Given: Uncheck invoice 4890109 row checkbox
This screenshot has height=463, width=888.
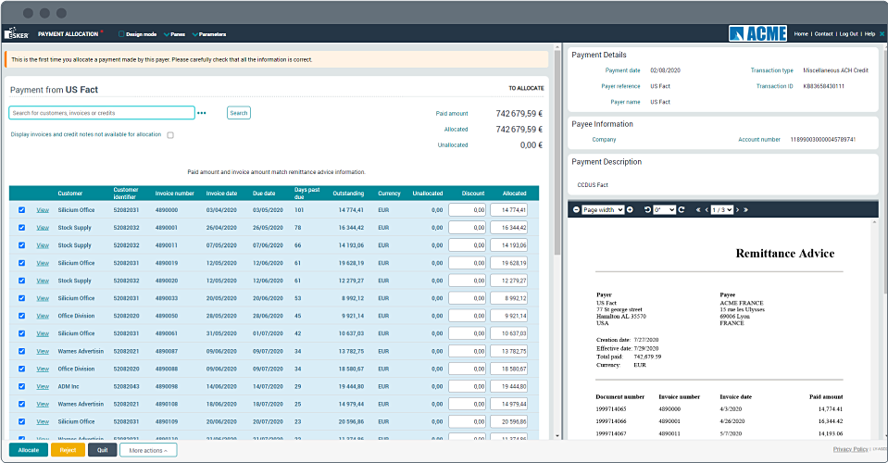Looking at the screenshot, I should [x=21, y=421].
